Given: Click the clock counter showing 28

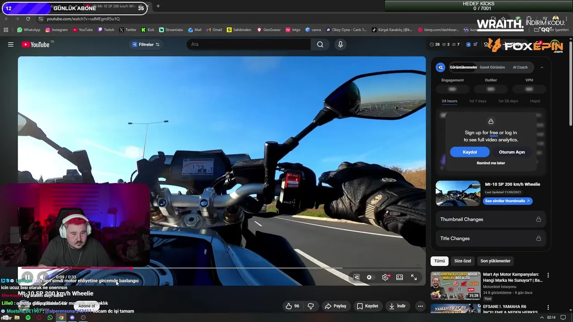Looking at the screenshot, I should [435, 44].
